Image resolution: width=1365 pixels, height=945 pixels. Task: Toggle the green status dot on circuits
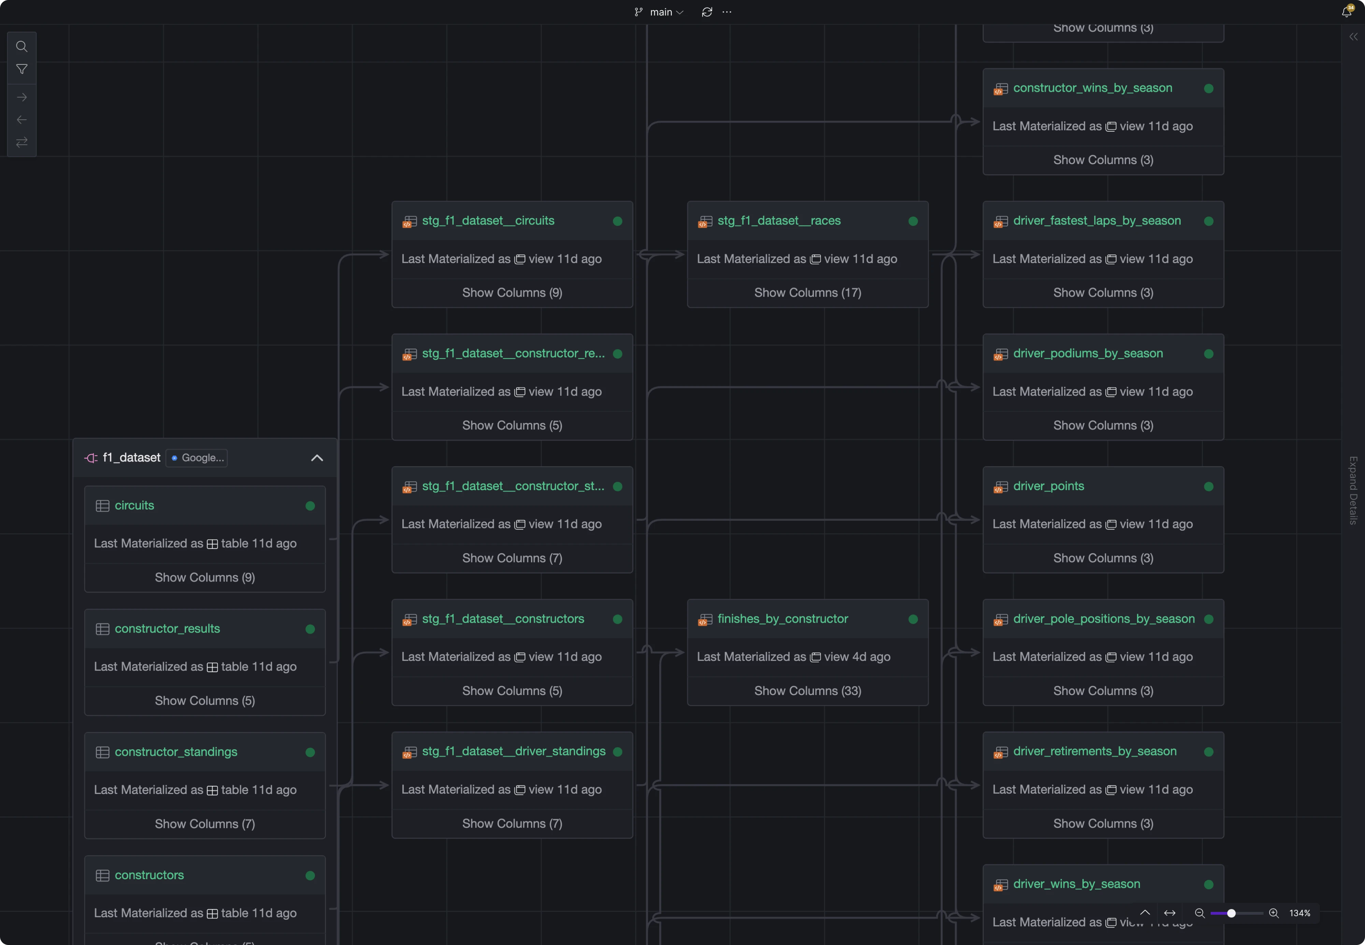point(311,506)
